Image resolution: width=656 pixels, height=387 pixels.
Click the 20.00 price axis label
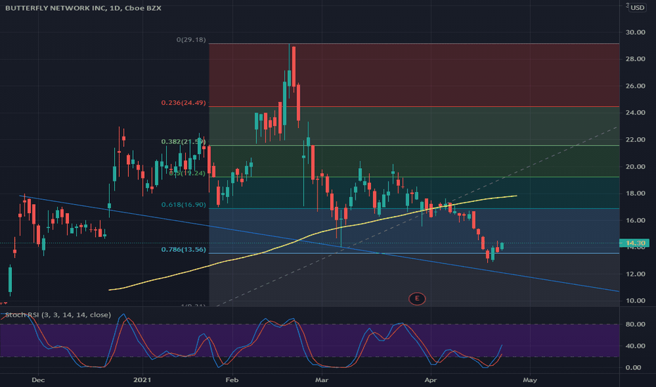coord(635,167)
